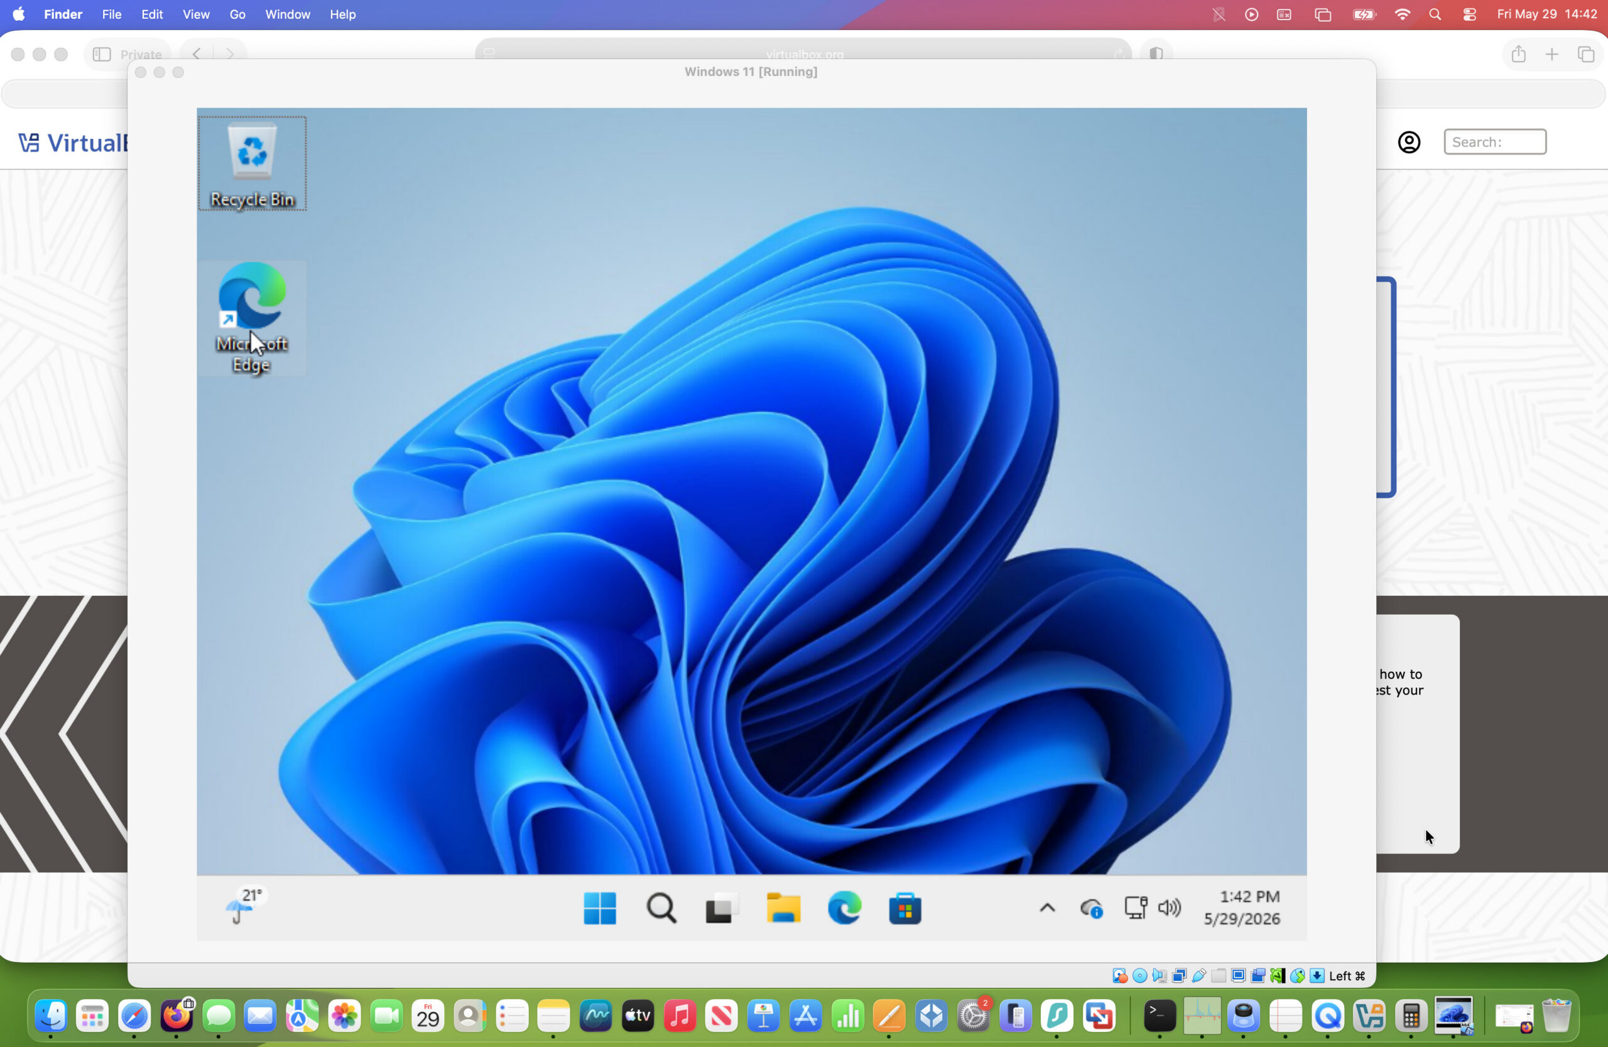The width and height of the screenshot is (1608, 1047).
Task: Open the clock showing 1:42 PM
Action: click(1242, 907)
